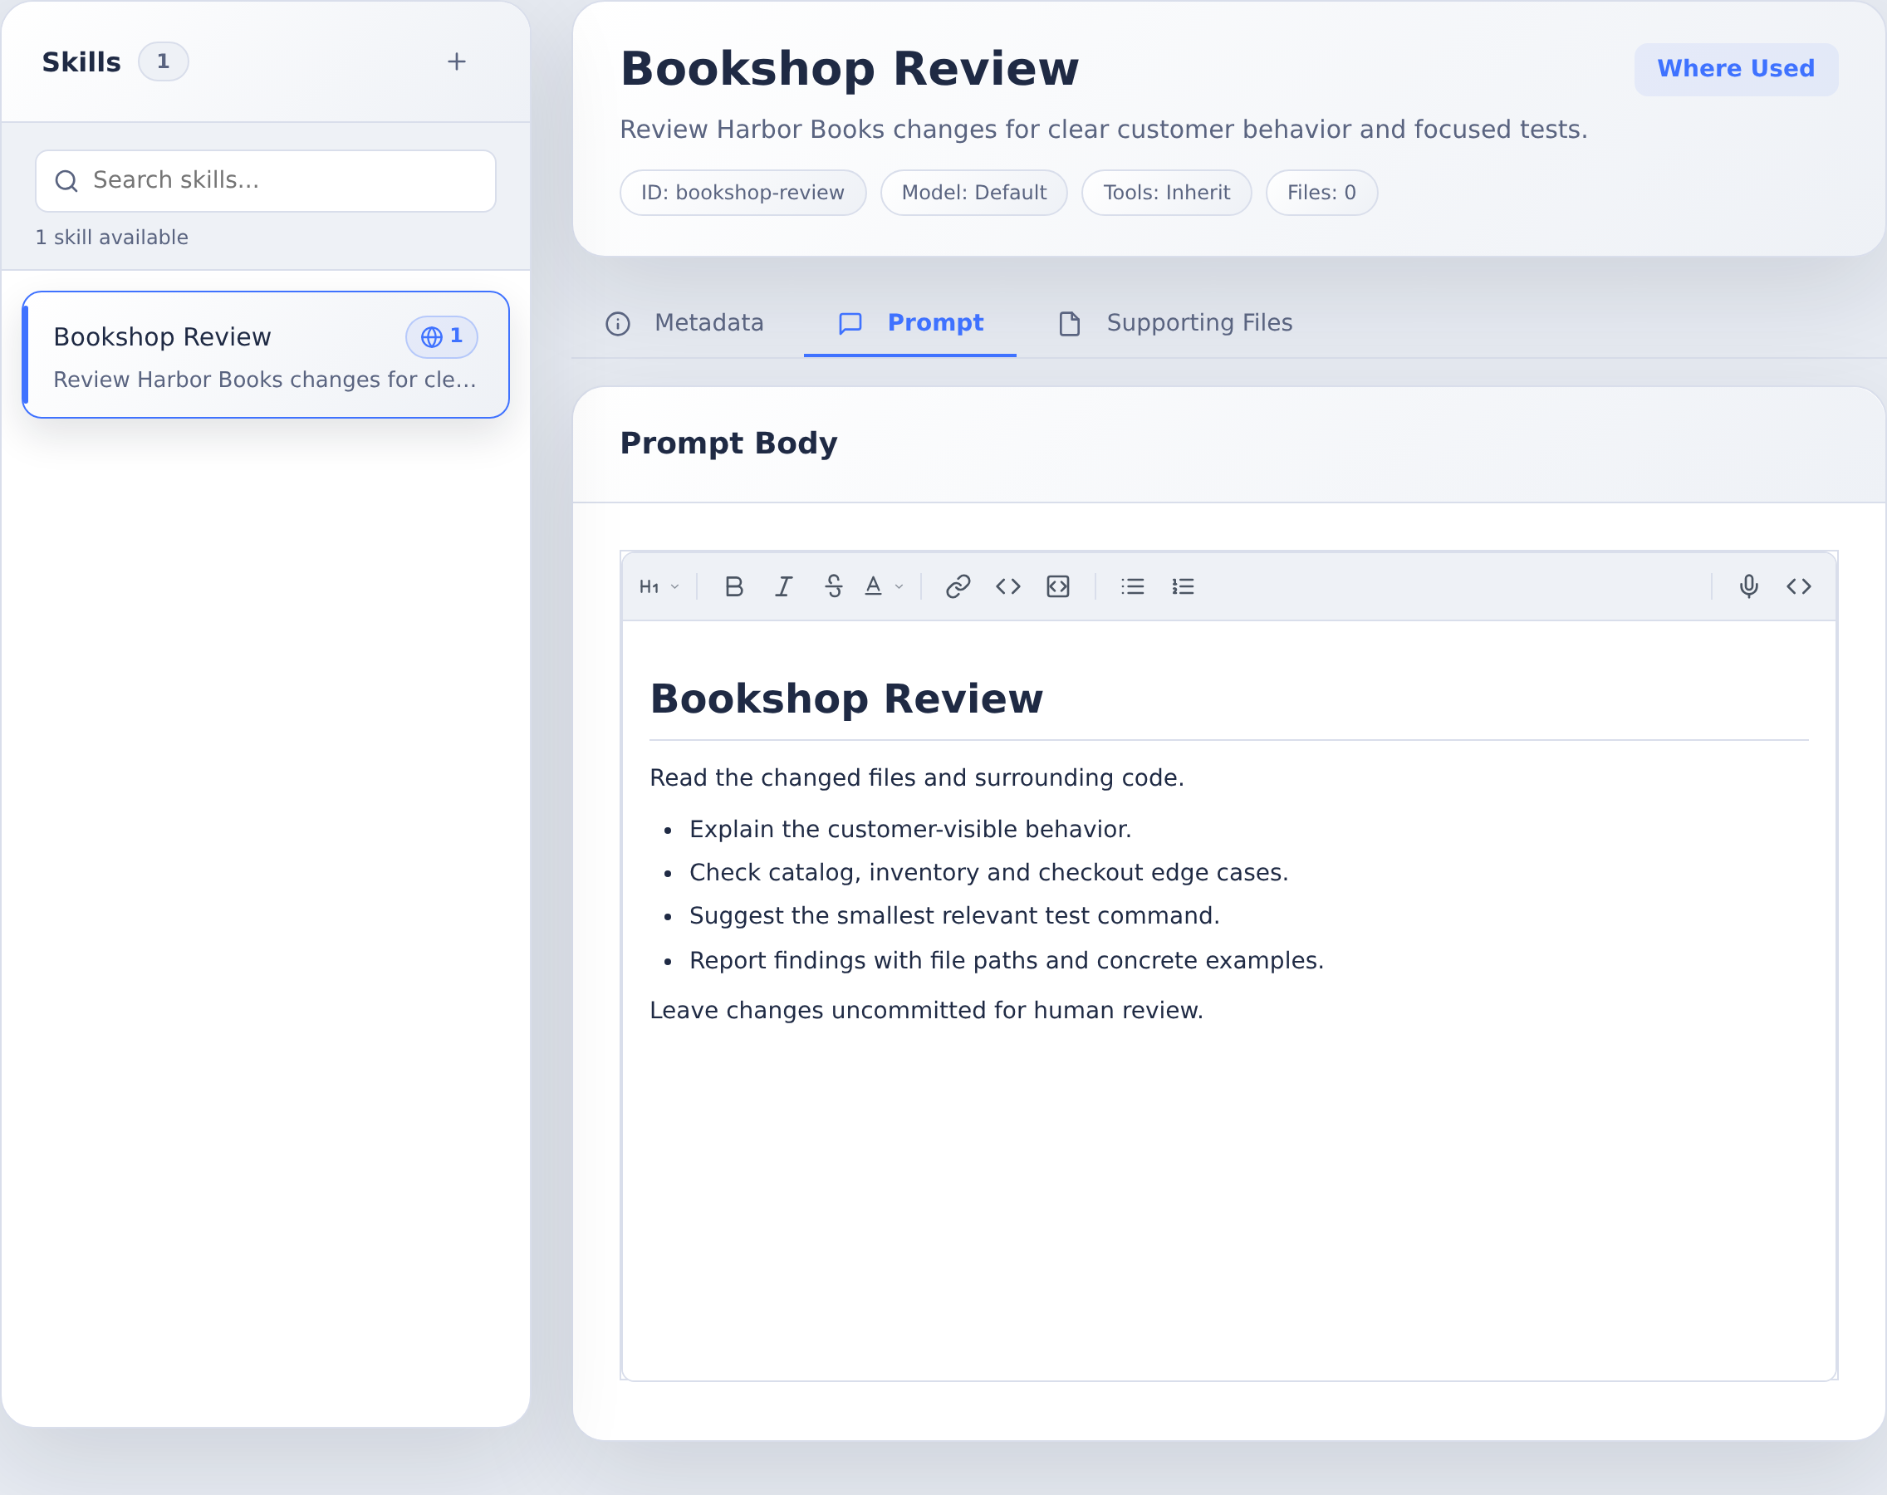Toggle bulleted list
Image resolution: width=1887 pixels, height=1495 pixels.
click(1133, 586)
